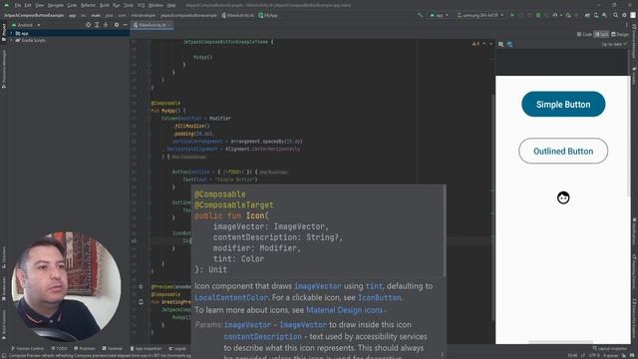Open the app run configuration dropdown

[440, 15]
